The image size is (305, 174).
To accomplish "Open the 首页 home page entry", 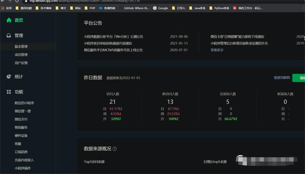I will [x=19, y=20].
